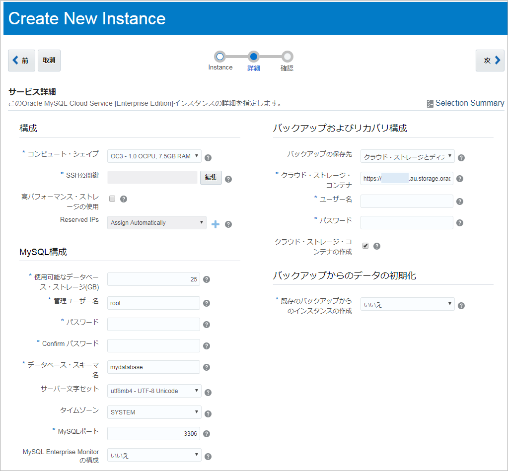Click help icon for 高パフォーマンス・ストレージの使用
Screen dimensions: 508x471
pyautogui.click(x=124, y=199)
